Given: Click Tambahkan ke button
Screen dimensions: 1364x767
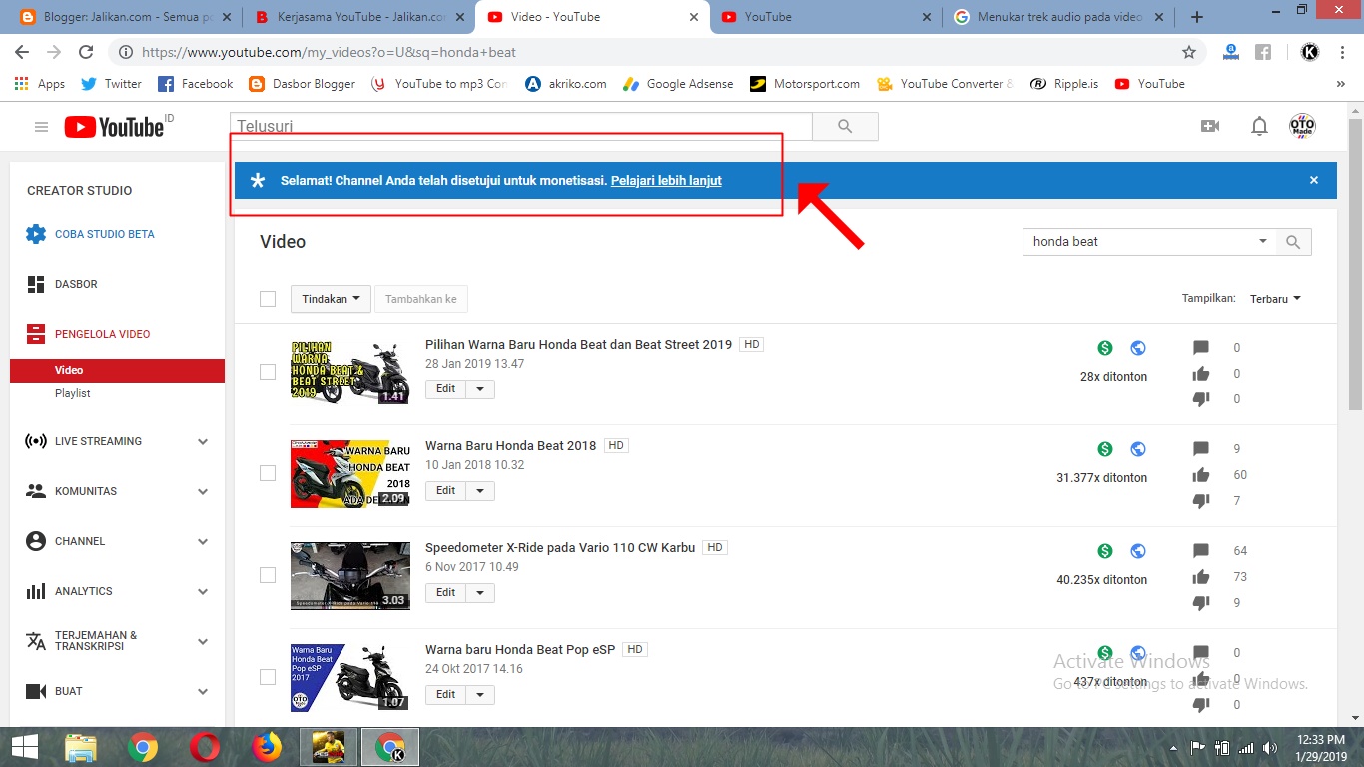Looking at the screenshot, I should coord(421,299).
